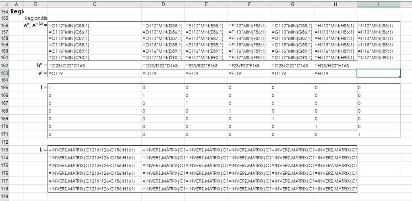Image resolution: width=412 pixels, height=201 pixels.
Task: Select row 179 header
Action: click(5, 197)
